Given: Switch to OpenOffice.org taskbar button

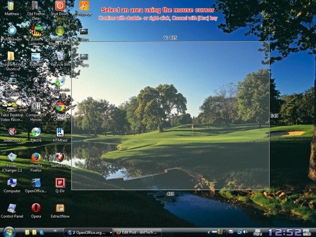Looking at the screenshot, I should tap(88, 232).
